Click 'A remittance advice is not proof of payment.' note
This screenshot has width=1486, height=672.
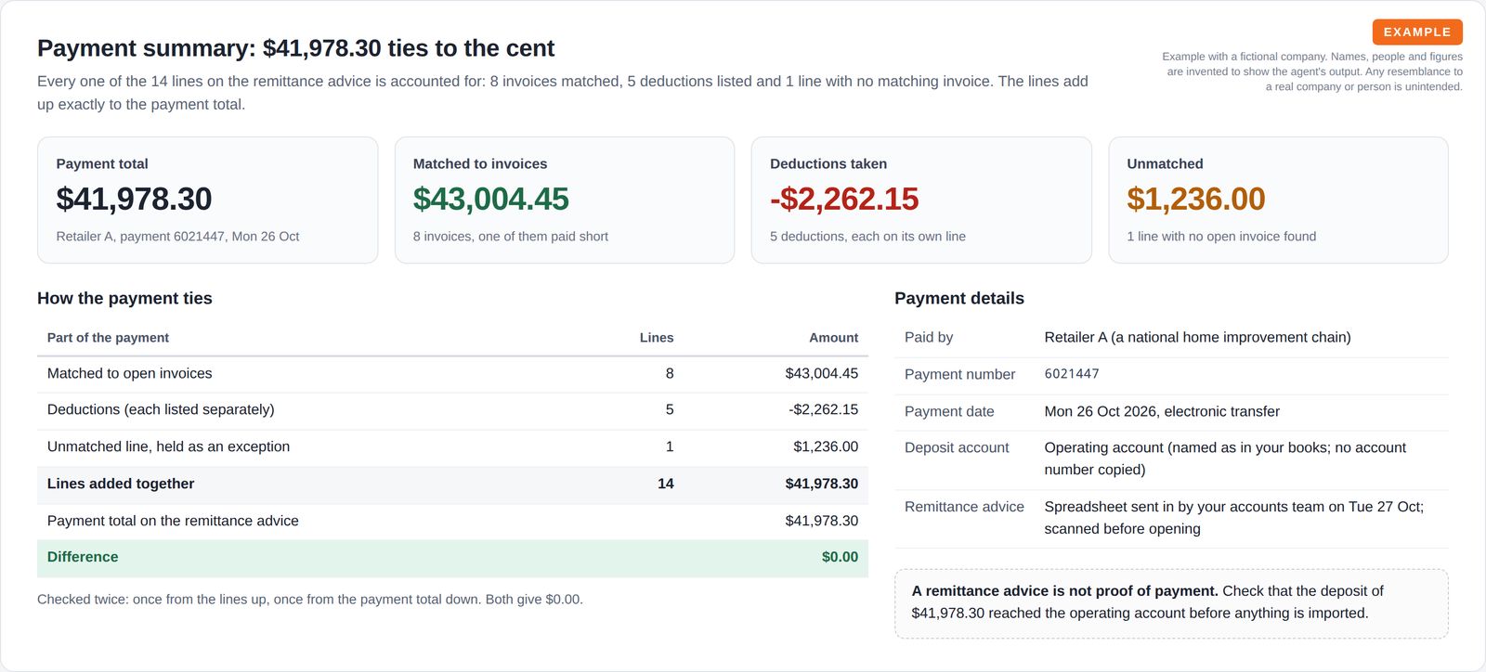[x=1064, y=591]
